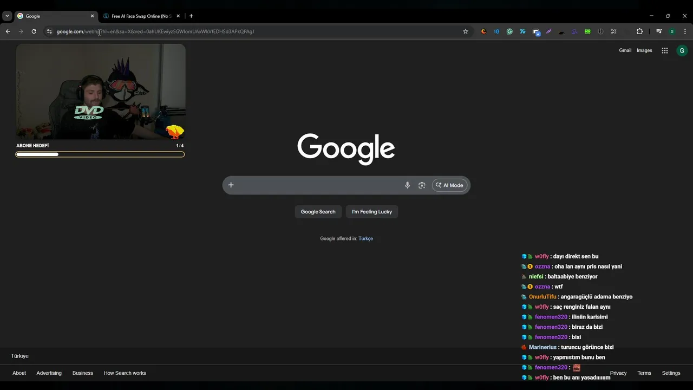The width and height of the screenshot is (693, 390).
Task: Open the About footer link
Action: point(19,373)
